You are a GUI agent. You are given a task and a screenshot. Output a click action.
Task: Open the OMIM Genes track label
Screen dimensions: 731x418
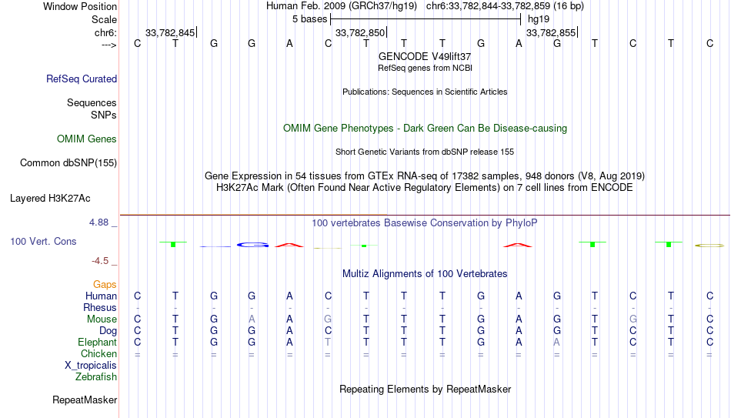87,139
